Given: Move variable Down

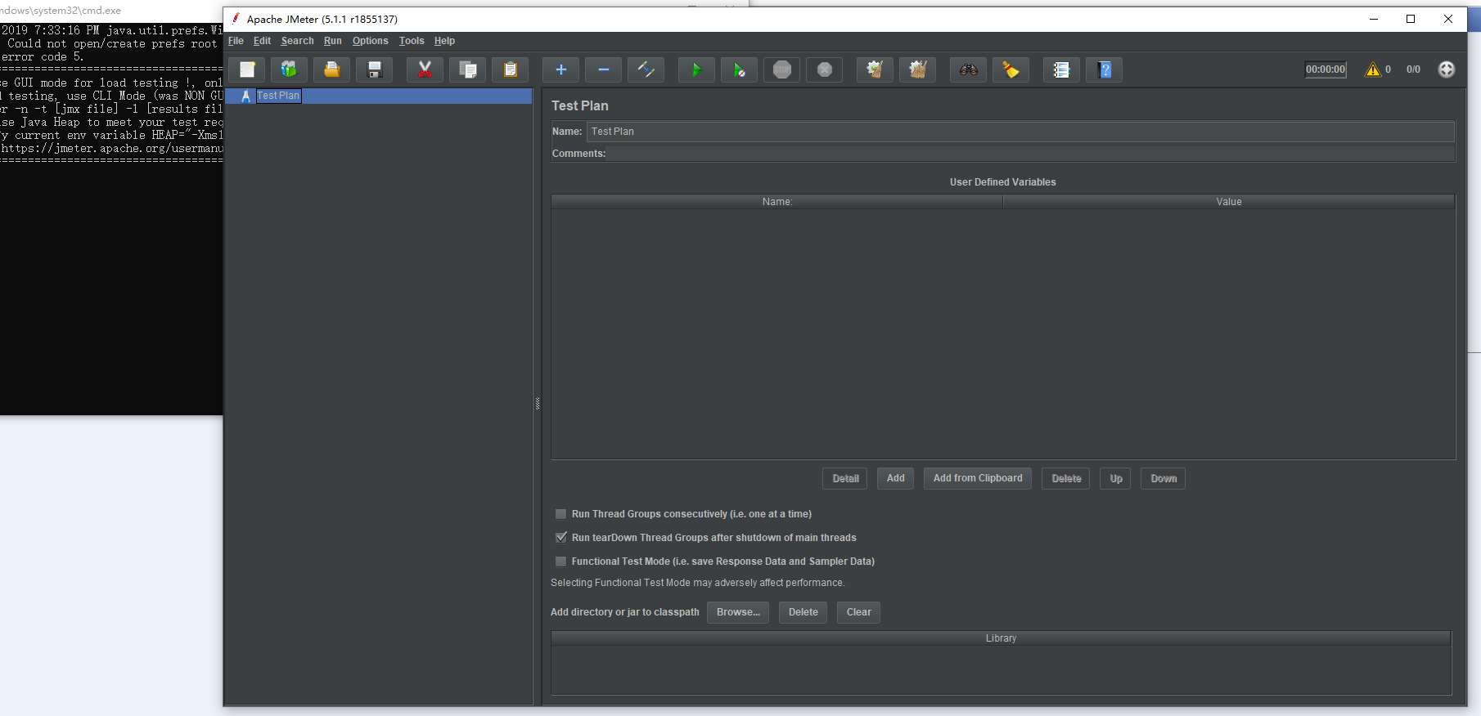Looking at the screenshot, I should coord(1164,478).
